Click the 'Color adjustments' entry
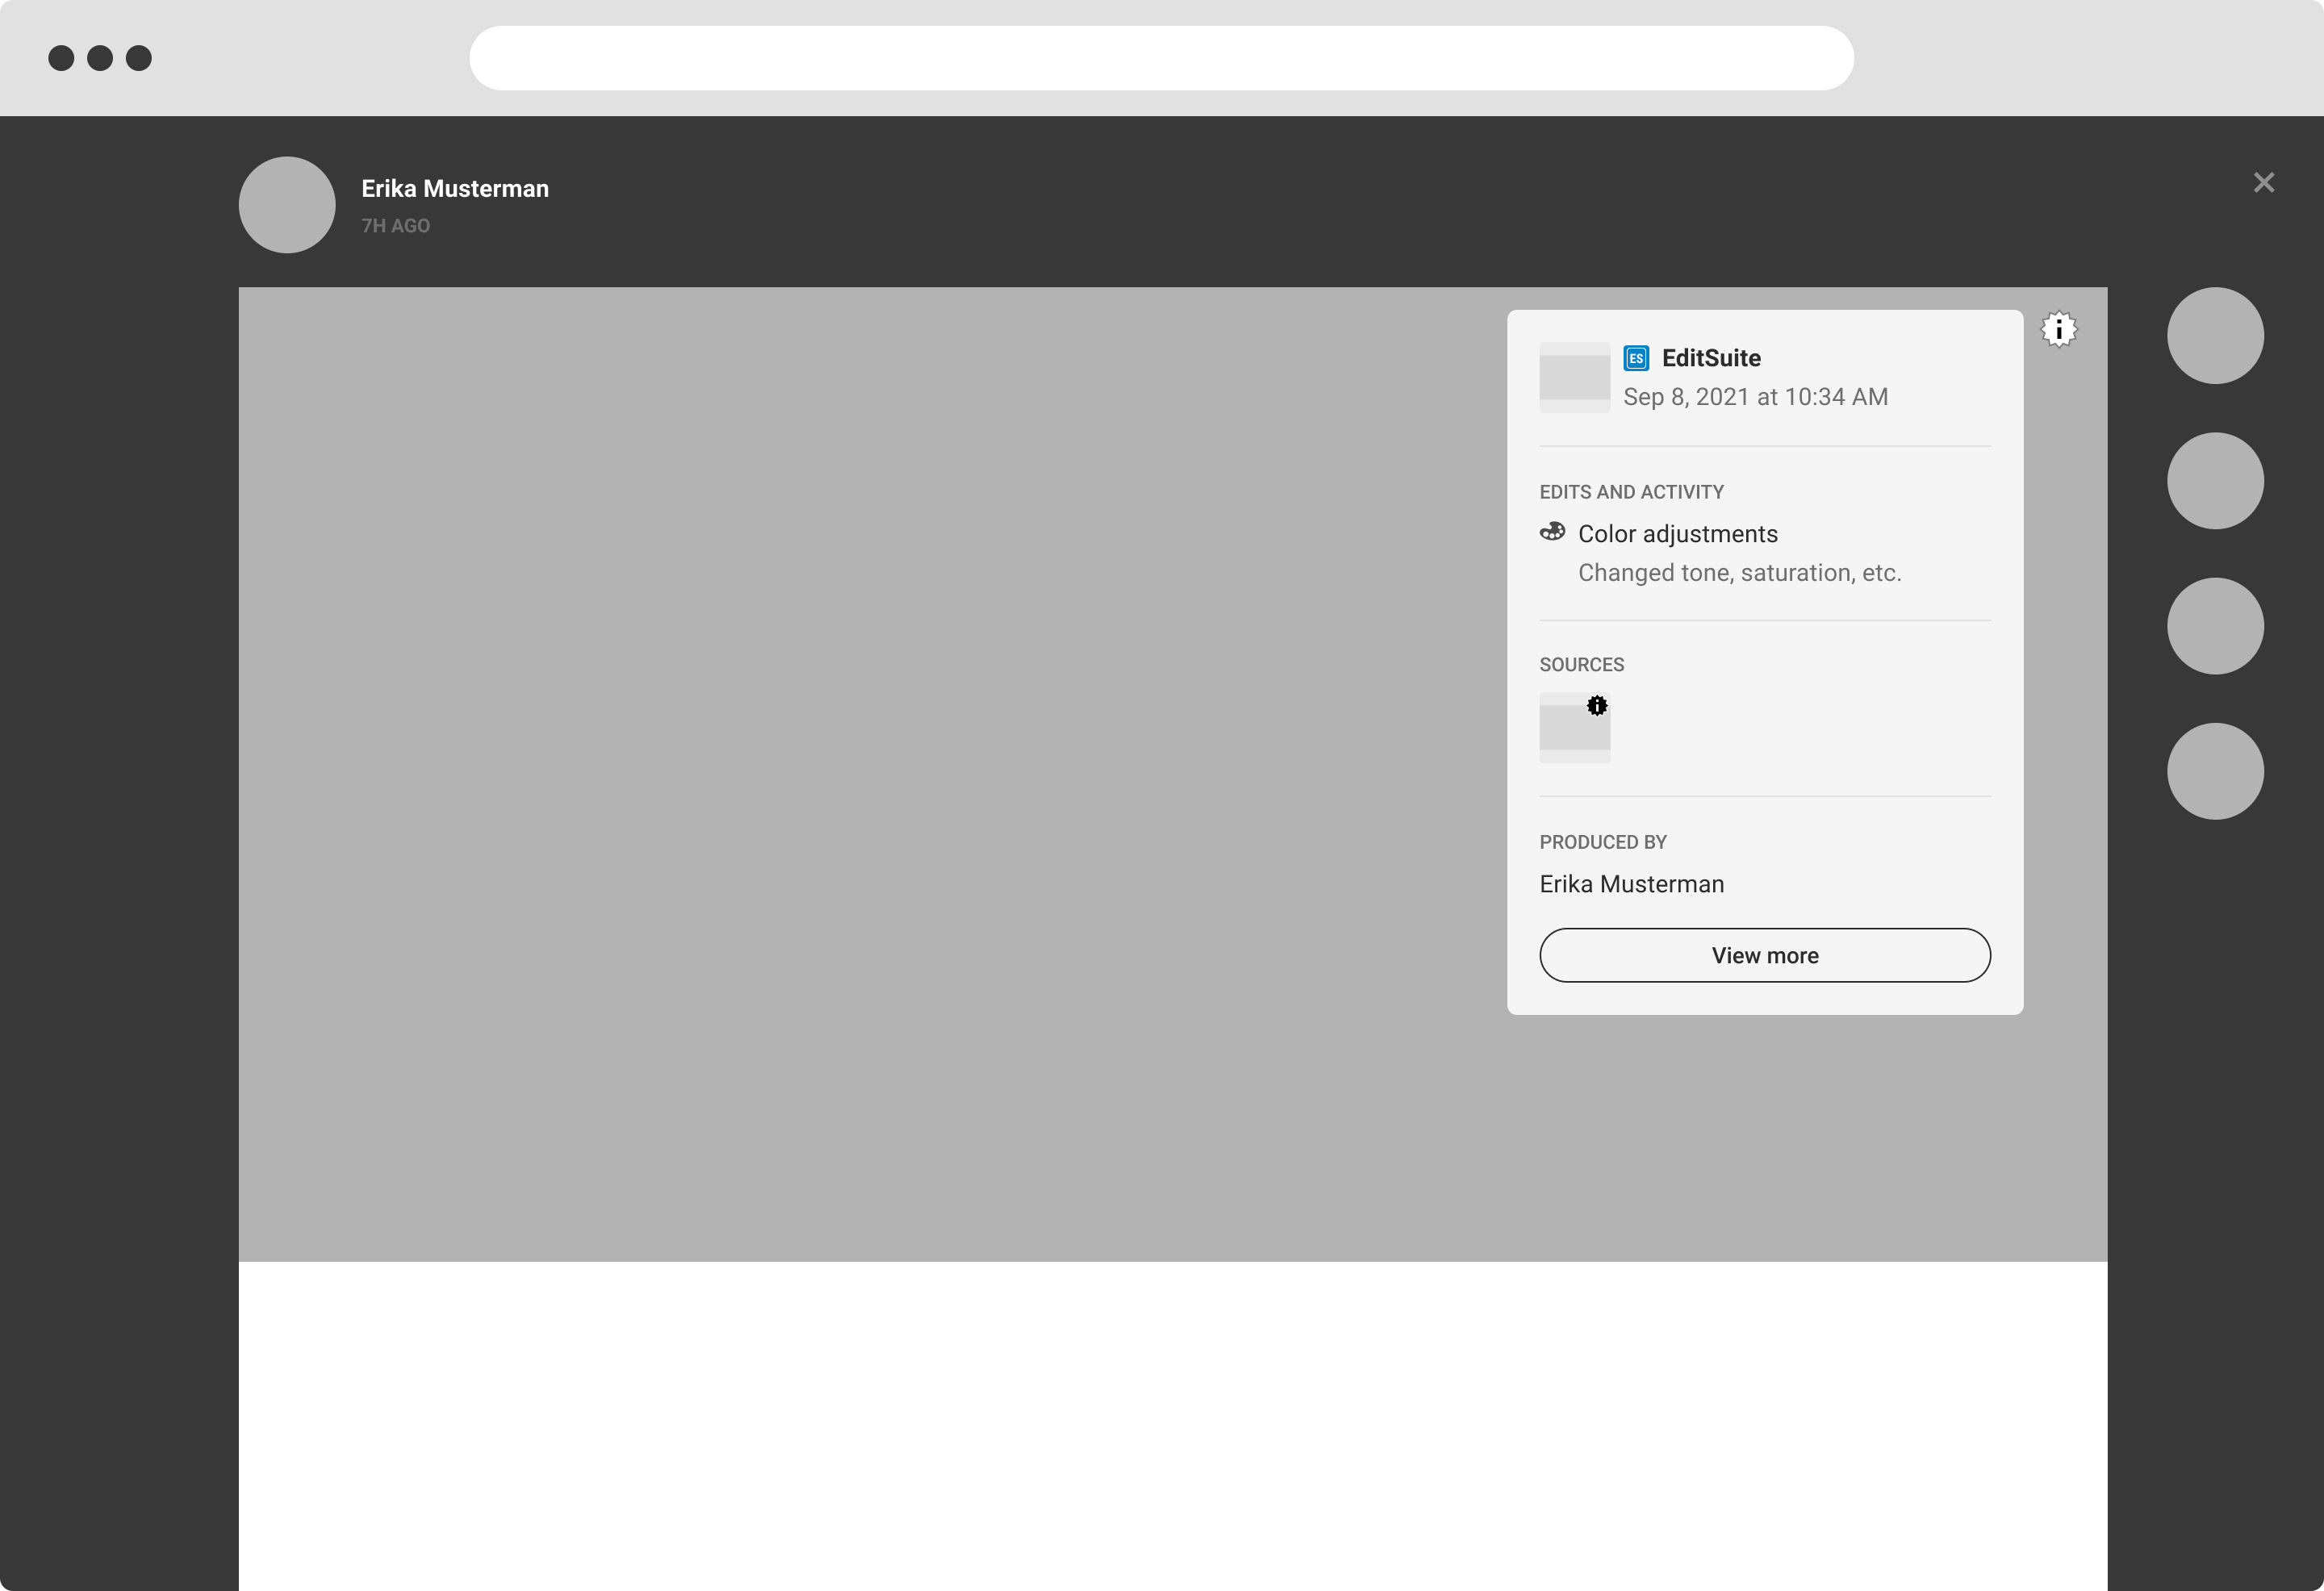The height and width of the screenshot is (1591, 2324). (1678, 534)
